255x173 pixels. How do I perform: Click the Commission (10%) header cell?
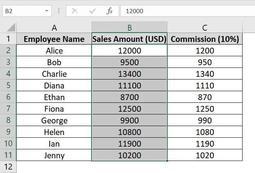(205, 39)
